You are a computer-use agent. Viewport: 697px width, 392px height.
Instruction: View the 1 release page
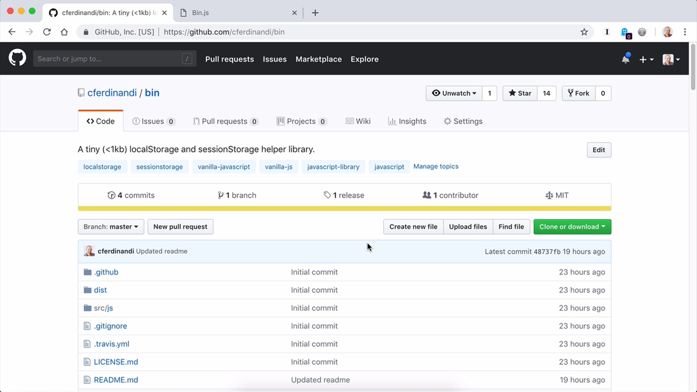click(x=344, y=195)
